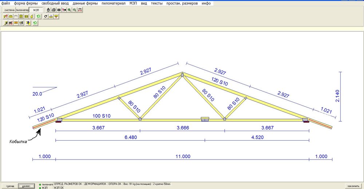Click the zoom out magnifier icon
Viewport: 364px width, 189px height.
(x=74, y=10)
